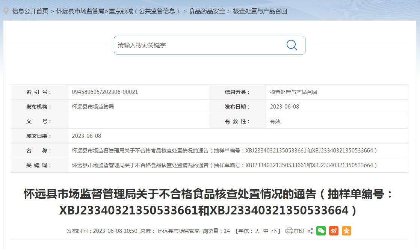Click 有效 value in 有效性 row
This screenshot has height=249, width=420.
(x=275, y=121)
